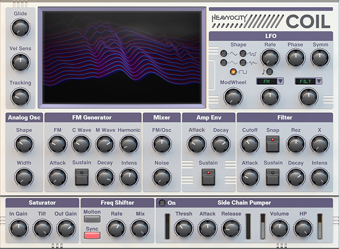Toggle the FM Generator Sustain switch
Image resolution: width=339 pixels, height=249 pixels.
[x=82, y=177]
